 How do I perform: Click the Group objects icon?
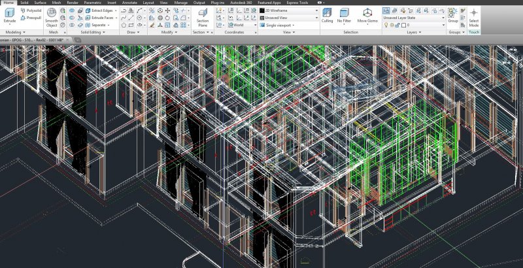tap(452, 15)
